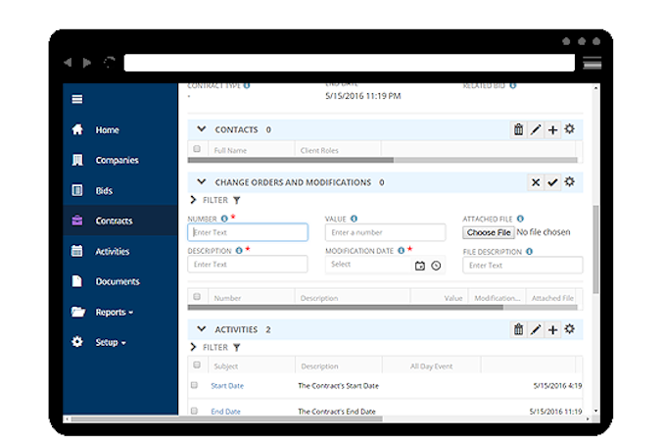
Task: Tick the select-all checkbox in the Activities table
Action: pos(197,365)
